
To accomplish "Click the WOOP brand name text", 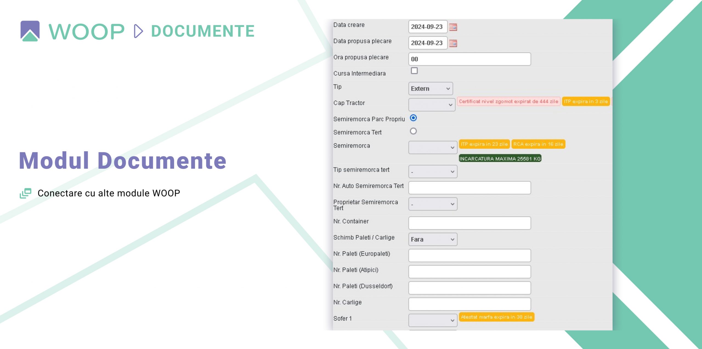I will 86,31.
